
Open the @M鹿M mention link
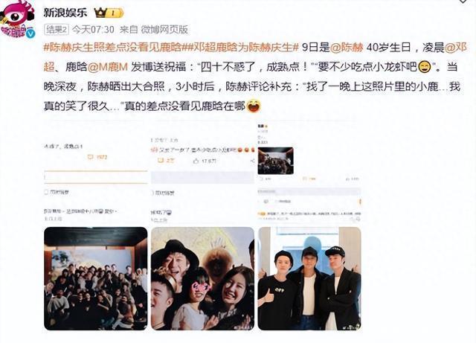coord(108,67)
